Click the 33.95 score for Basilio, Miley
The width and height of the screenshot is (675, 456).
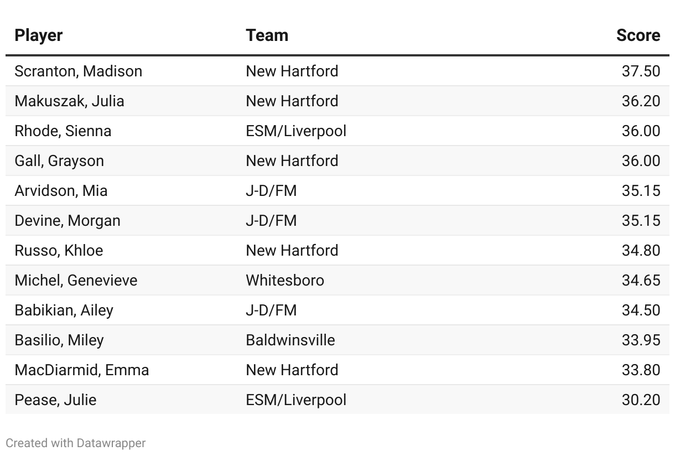tap(641, 340)
